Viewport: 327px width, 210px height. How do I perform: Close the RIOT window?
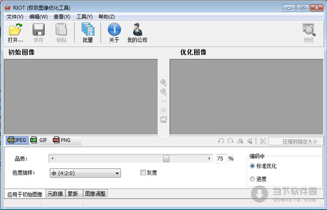(x=317, y=8)
